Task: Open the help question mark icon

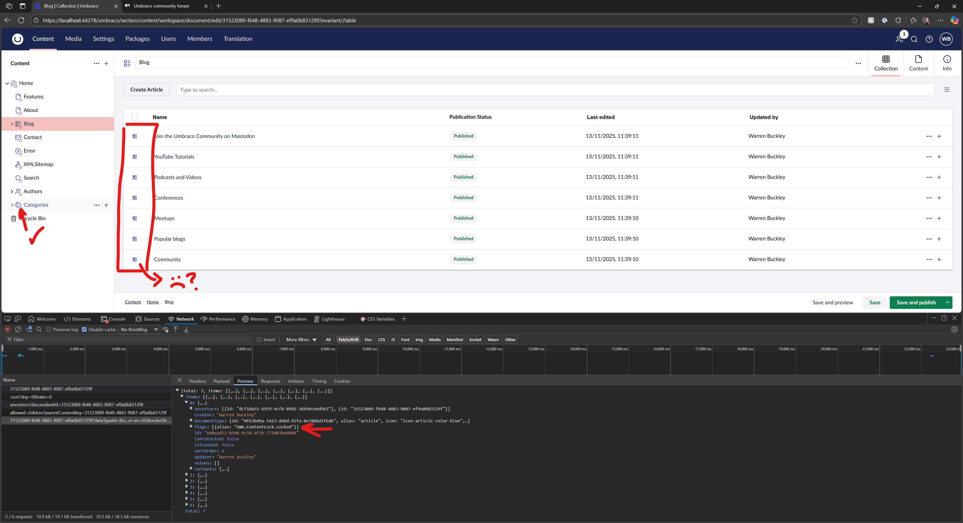Action: pos(929,39)
